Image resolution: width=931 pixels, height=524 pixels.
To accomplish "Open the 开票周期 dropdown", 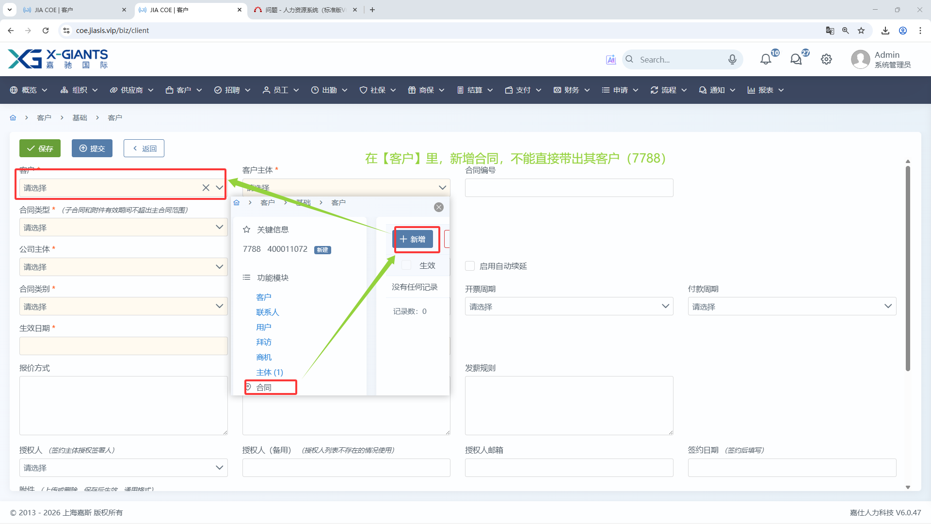I will (569, 306).
